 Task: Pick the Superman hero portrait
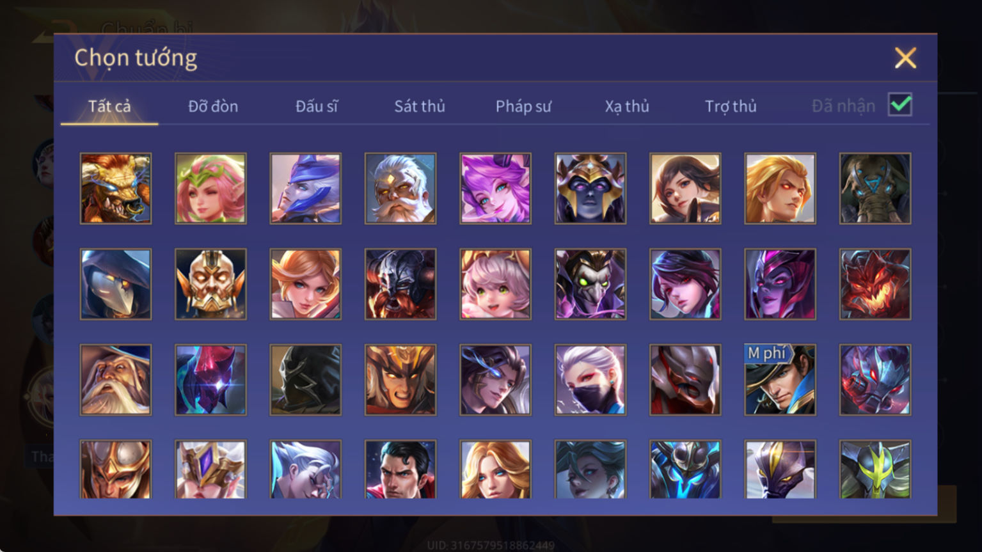point(400,469)
